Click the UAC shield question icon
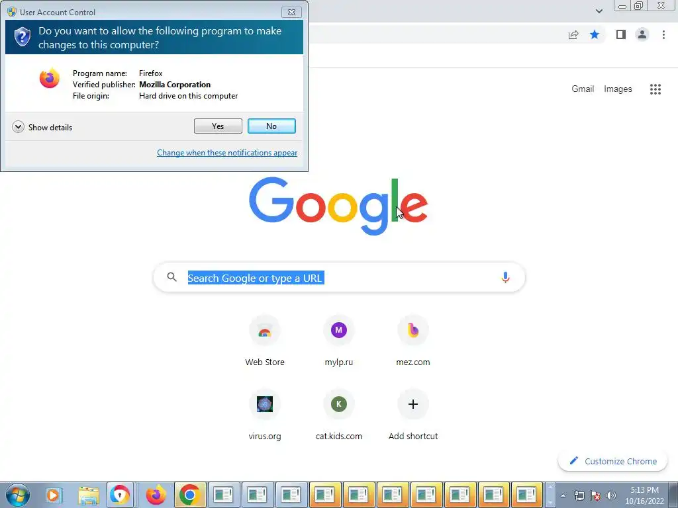 (x=22, y=37)
